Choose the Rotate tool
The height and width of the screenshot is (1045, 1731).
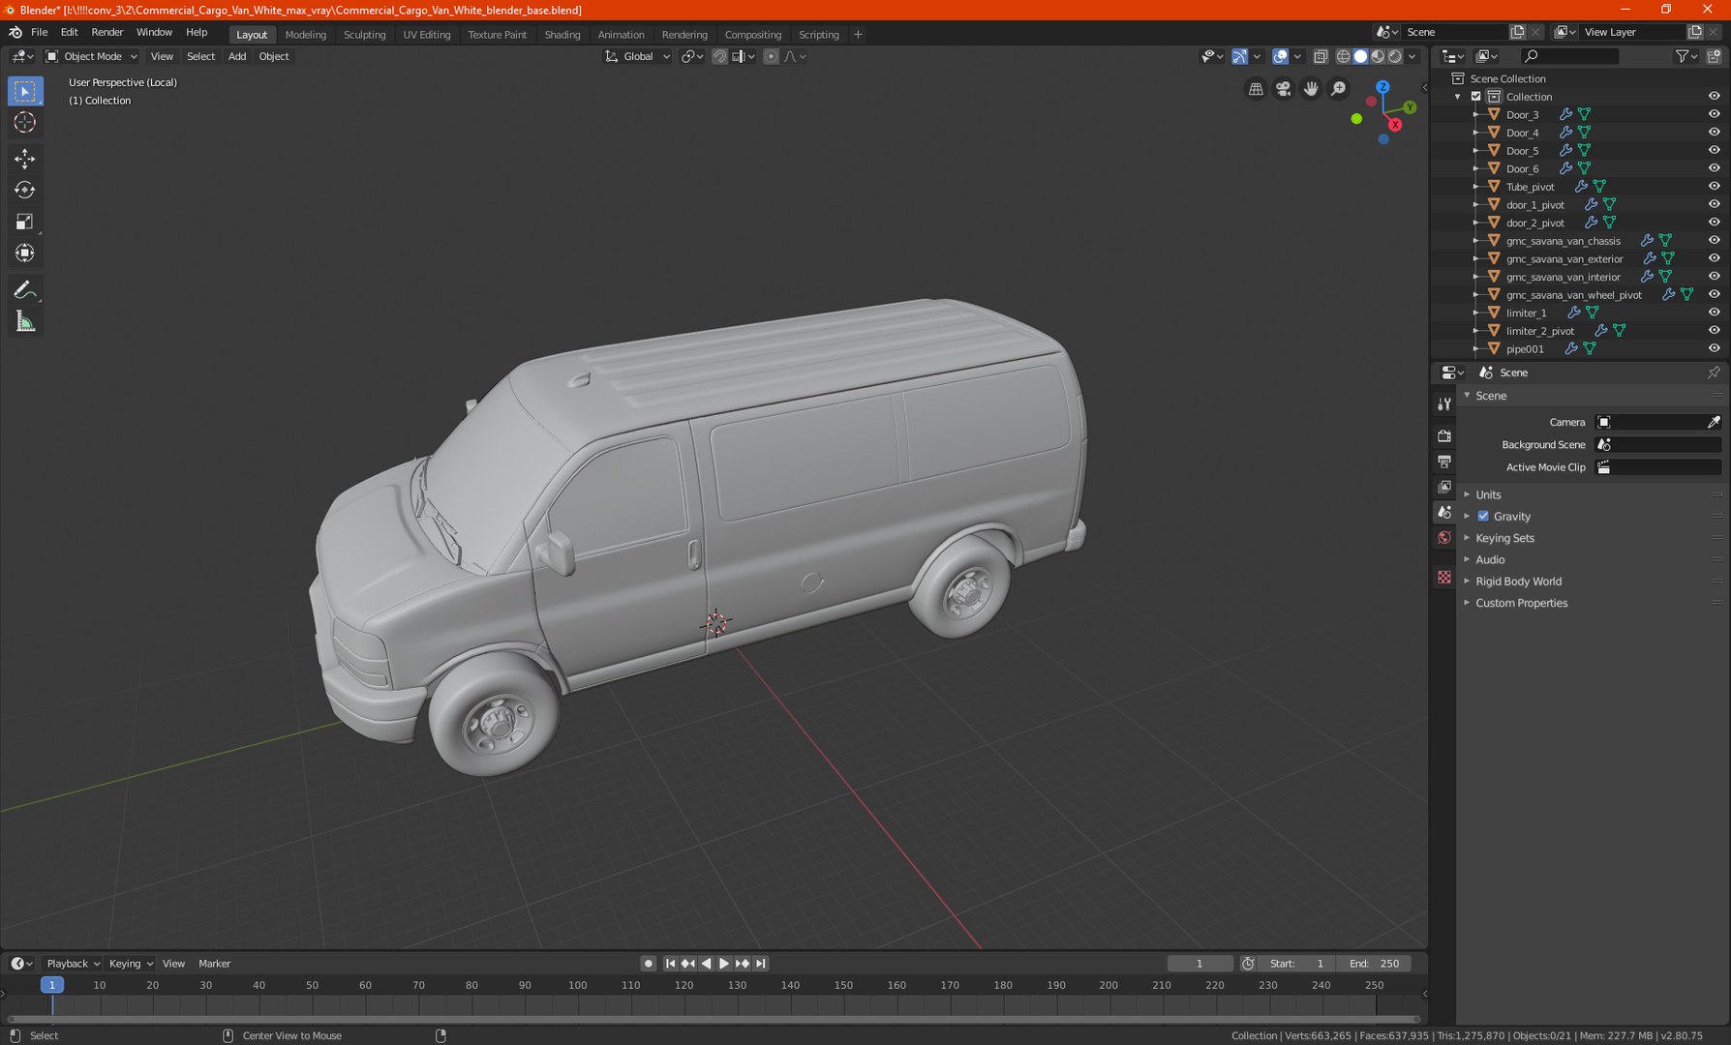(x=25, y=190)
